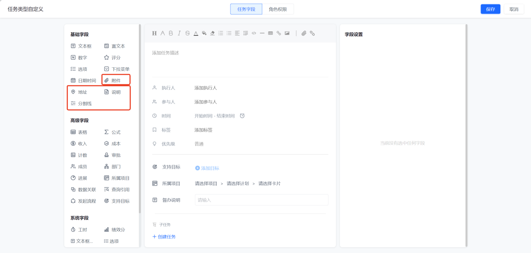Select the 所属项目 field in 高级字段

pos(117,178)
